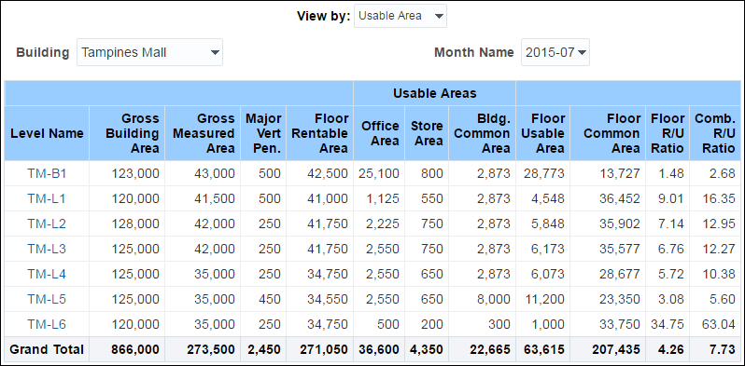The height and width of the screenshot is (366, 745).
Task: Select the 4,350 grand total cell
Action: pyautogui.click(x=427, y=350)
